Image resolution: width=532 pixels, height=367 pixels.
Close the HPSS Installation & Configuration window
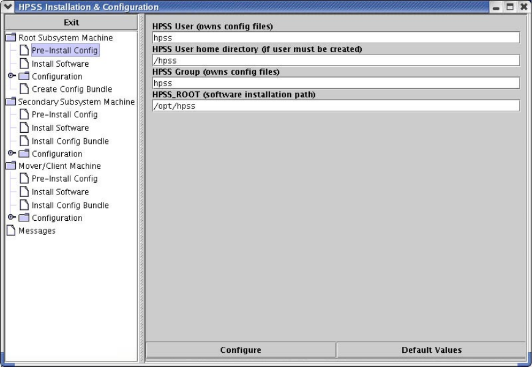[524, 7]
